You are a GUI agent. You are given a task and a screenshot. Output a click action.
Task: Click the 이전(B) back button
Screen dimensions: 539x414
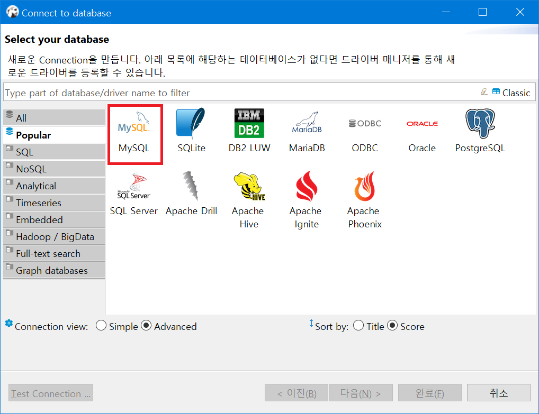[297, 393]
